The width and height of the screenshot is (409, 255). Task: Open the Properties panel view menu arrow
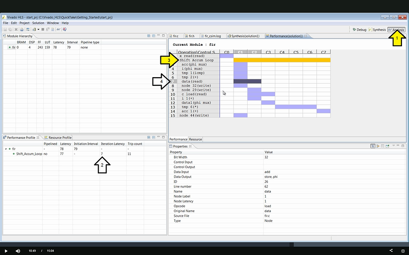coord(393,146)
